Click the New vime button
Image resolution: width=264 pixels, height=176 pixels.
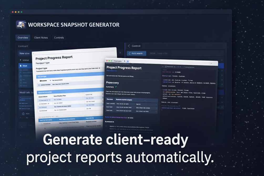[25, 53]
